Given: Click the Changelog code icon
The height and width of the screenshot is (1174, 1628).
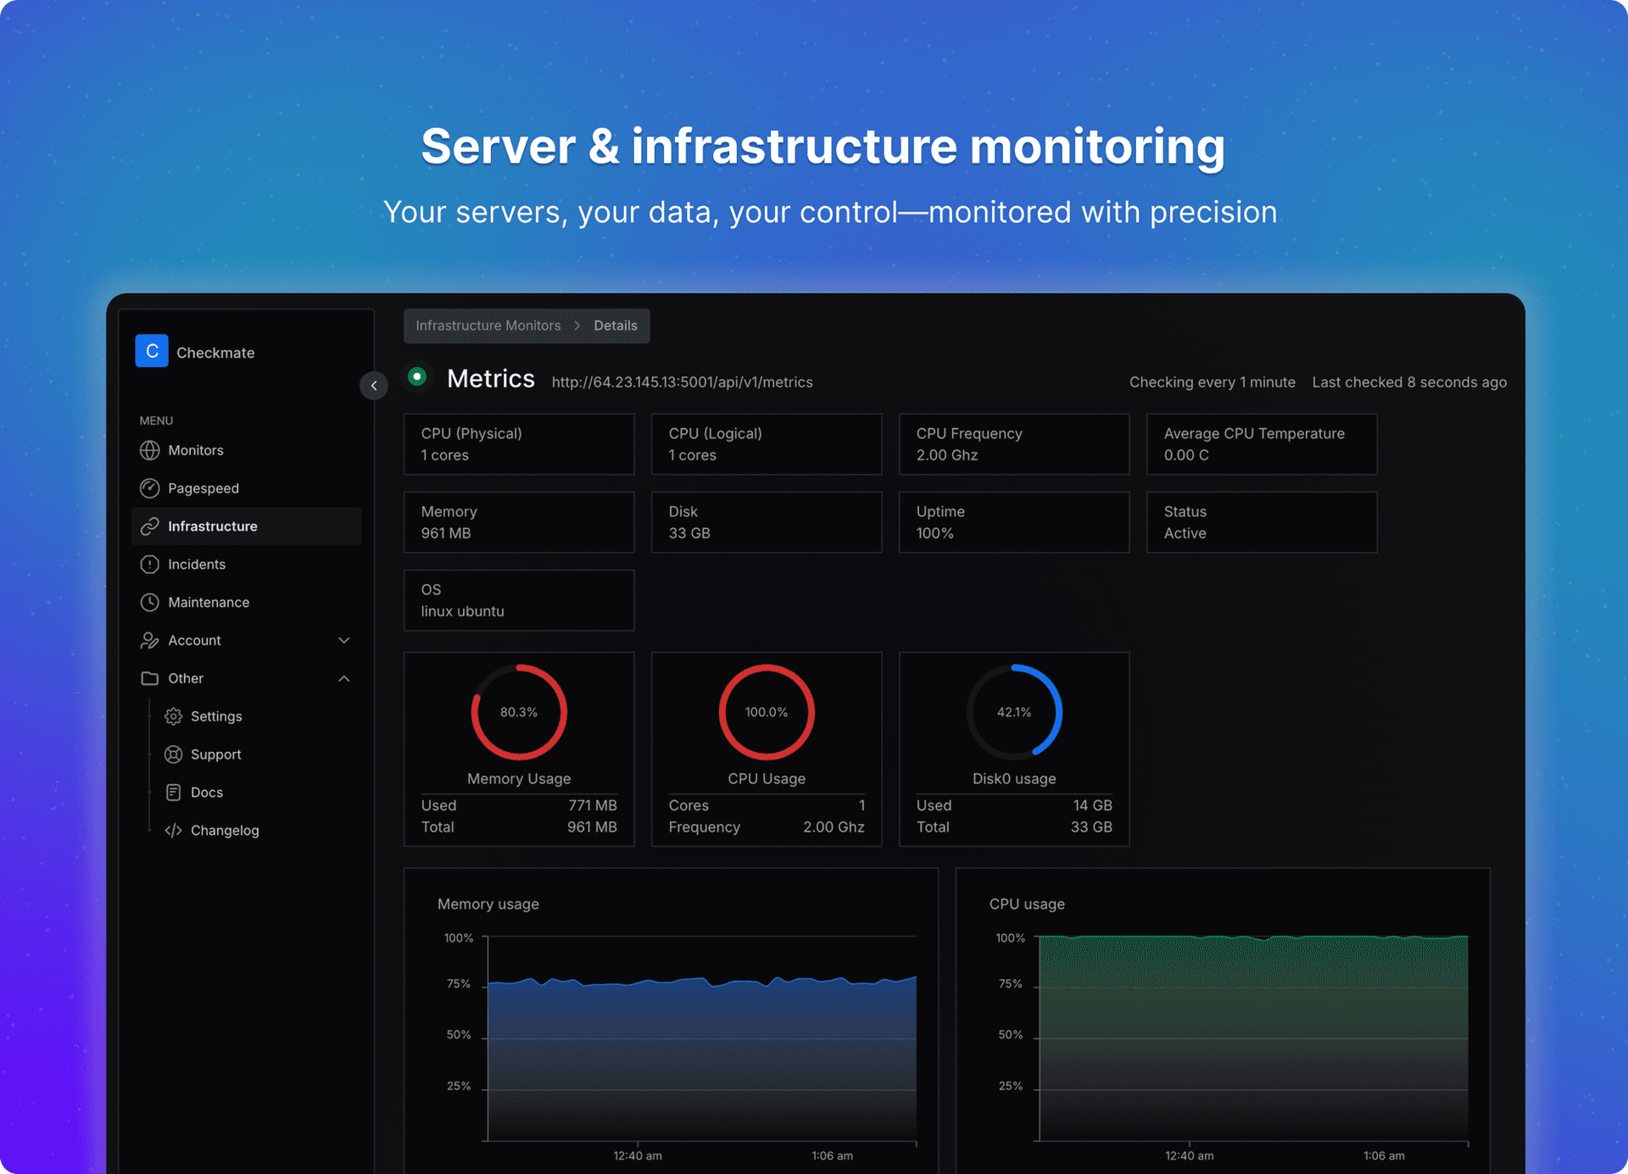Looking at the screenshot, I should (x=174, y=831).
